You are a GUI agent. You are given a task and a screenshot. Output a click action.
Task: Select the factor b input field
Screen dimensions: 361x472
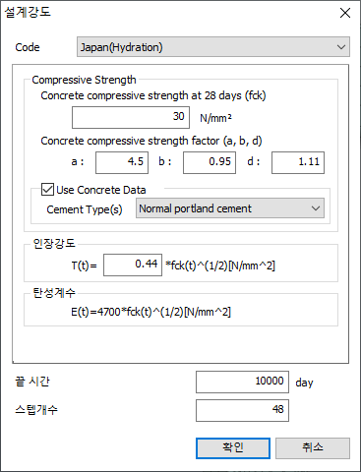click(210, 162)
